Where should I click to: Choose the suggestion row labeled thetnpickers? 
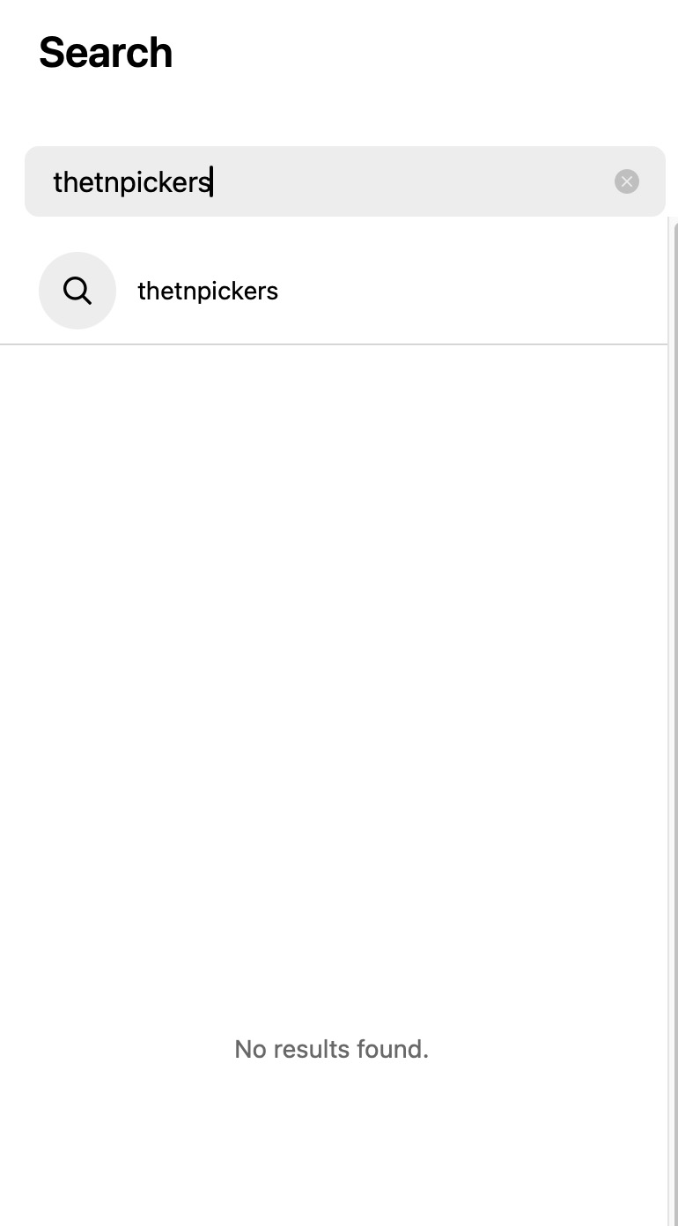point(334,291)
